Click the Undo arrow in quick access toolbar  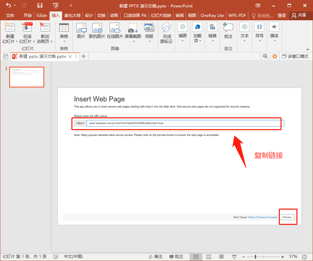[8, 5]
